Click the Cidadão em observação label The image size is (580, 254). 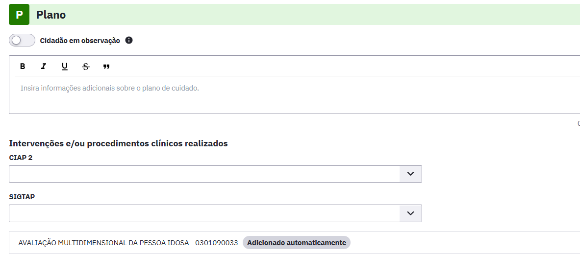click(x=80, y=41)
